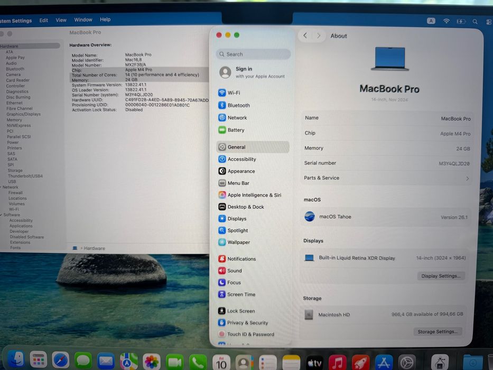This screenshot has height=370, width=493.
Task: Select Apple Pay in System Information sidebar
Action: pyautogui.click(x=15, y=58)
